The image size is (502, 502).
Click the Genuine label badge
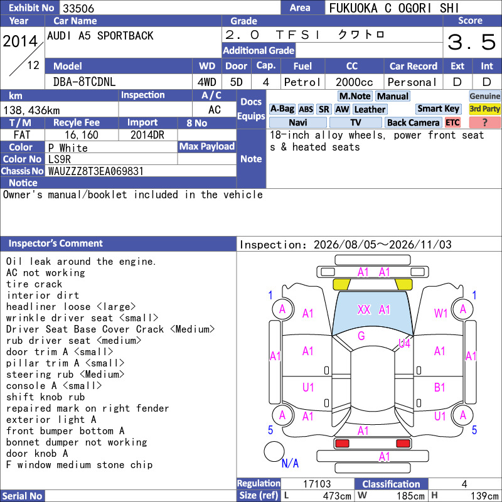coord(484,96)
